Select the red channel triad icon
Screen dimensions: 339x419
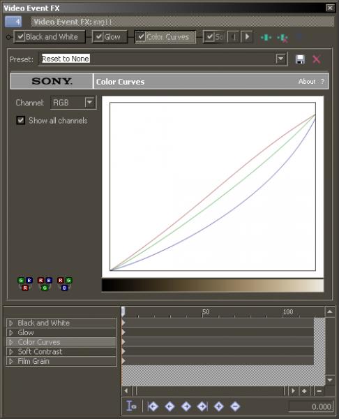(x=25, y=284)
